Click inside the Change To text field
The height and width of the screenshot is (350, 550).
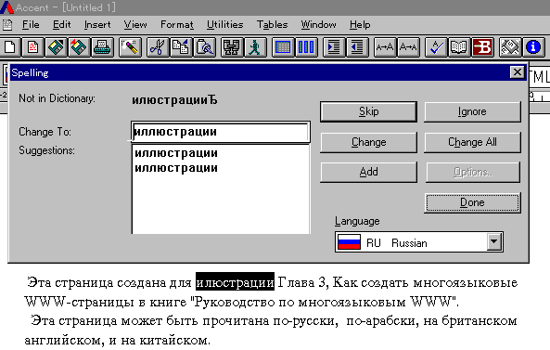click(x=221, y=132)
